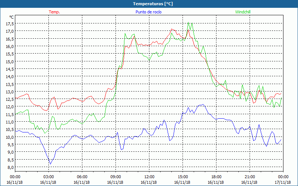This screenshot has width=298, height=186.
Task: Click the 15,5 y-axis value
Action: [x=10, y=54]
